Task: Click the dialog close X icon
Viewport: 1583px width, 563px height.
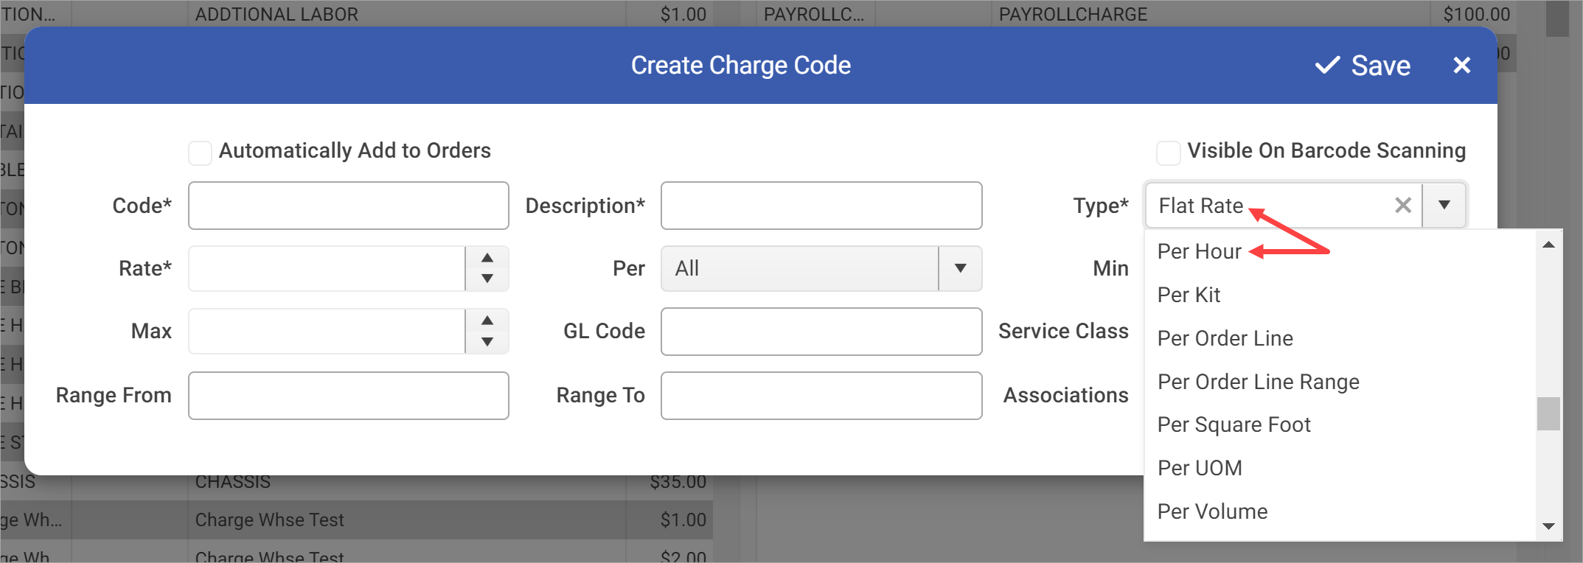Action: 1462,65
